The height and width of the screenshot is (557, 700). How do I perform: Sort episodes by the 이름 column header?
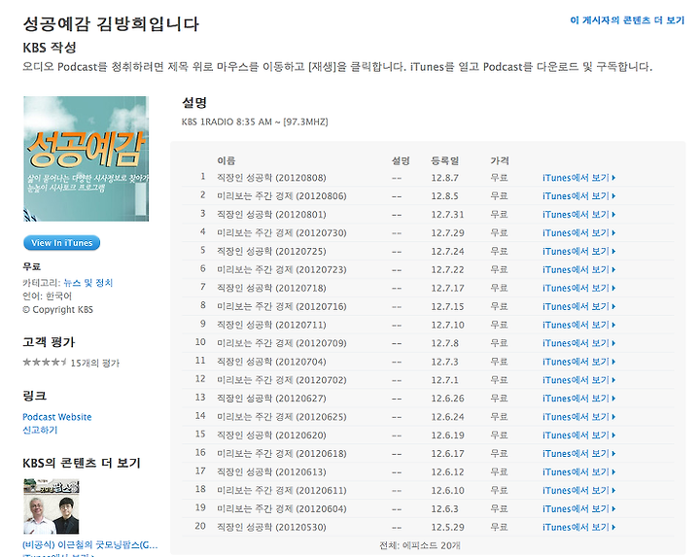pyautogui.click(x=227, y=160)
